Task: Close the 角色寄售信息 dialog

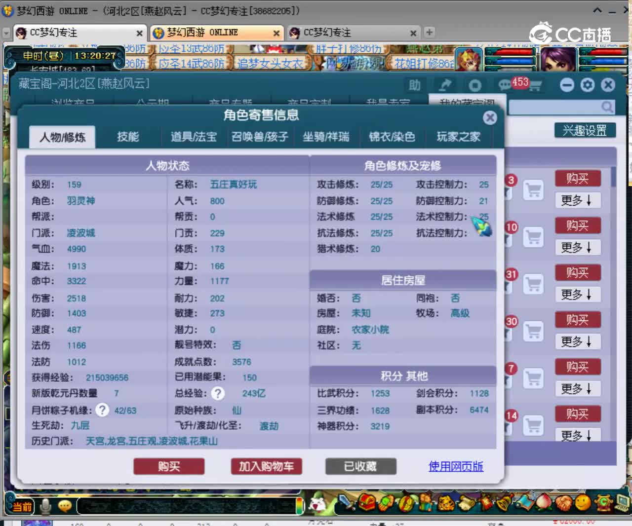Action: tap(490, 117)
